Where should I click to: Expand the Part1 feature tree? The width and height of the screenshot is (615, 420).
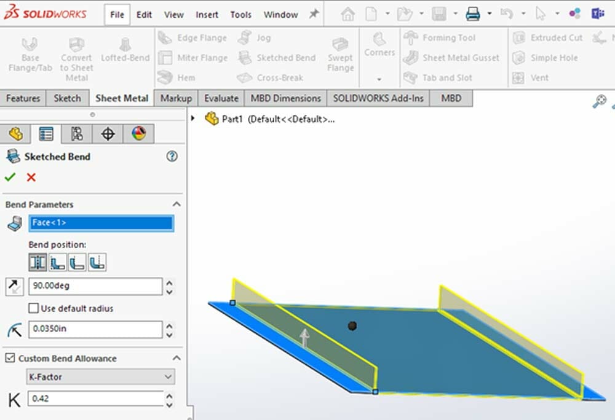[x=192, y=119]
